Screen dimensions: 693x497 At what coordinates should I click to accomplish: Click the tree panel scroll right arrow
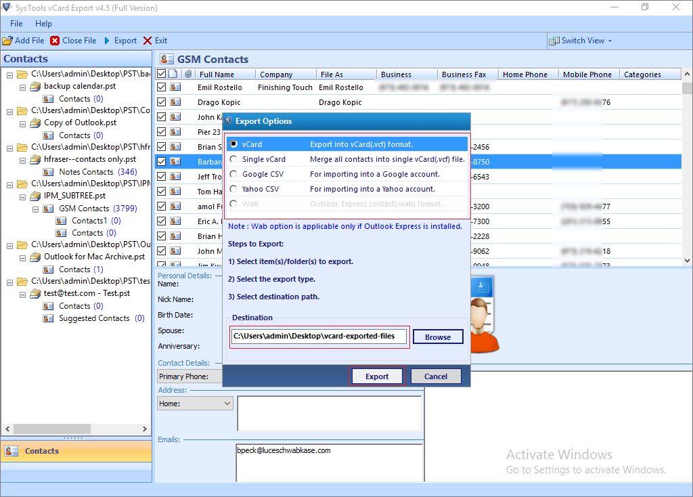pos(145,429)
